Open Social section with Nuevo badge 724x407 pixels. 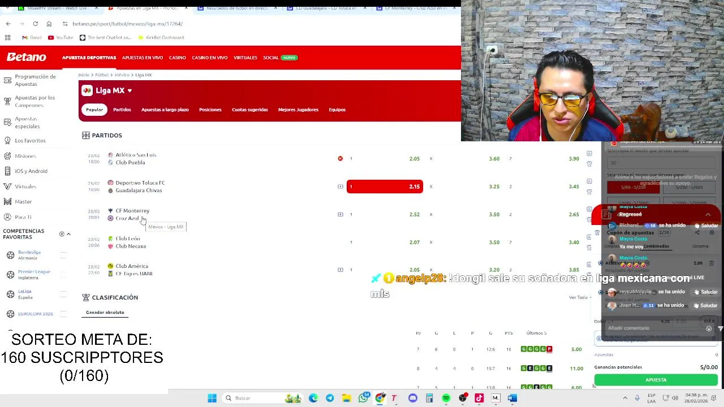tap(280, 58)
